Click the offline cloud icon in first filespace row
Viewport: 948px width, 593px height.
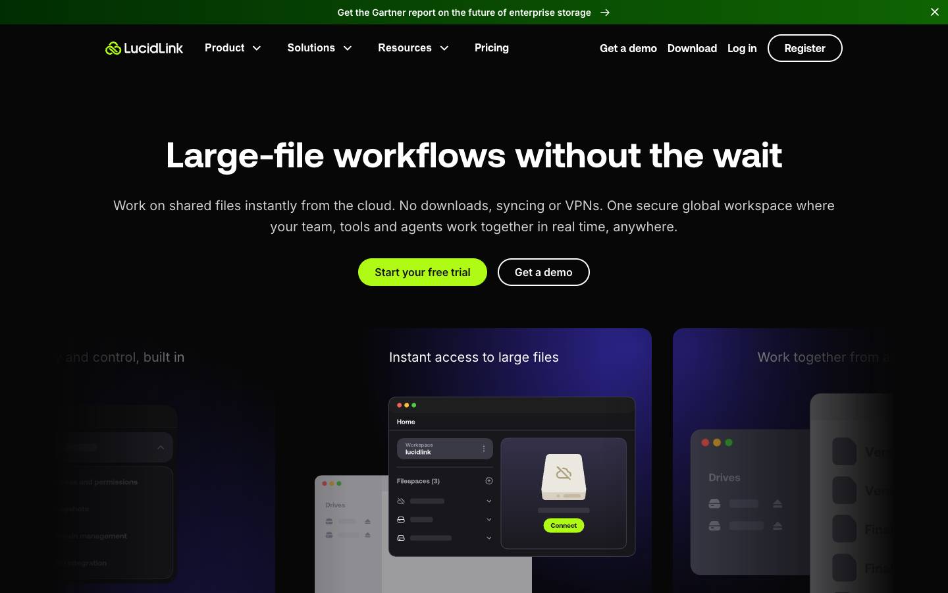pos(401,501)
